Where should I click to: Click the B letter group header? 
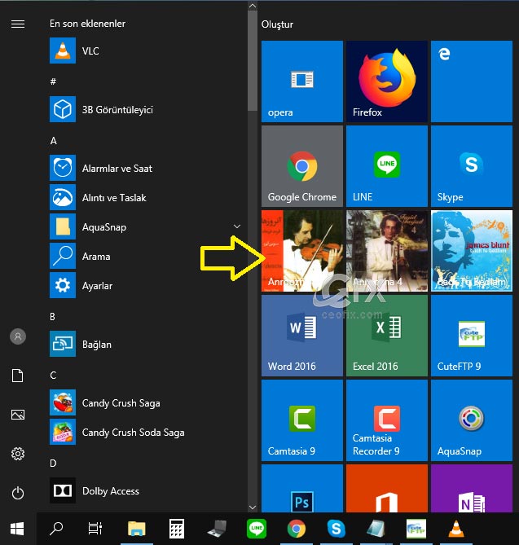pyautogui.click(x=52, y=317)
